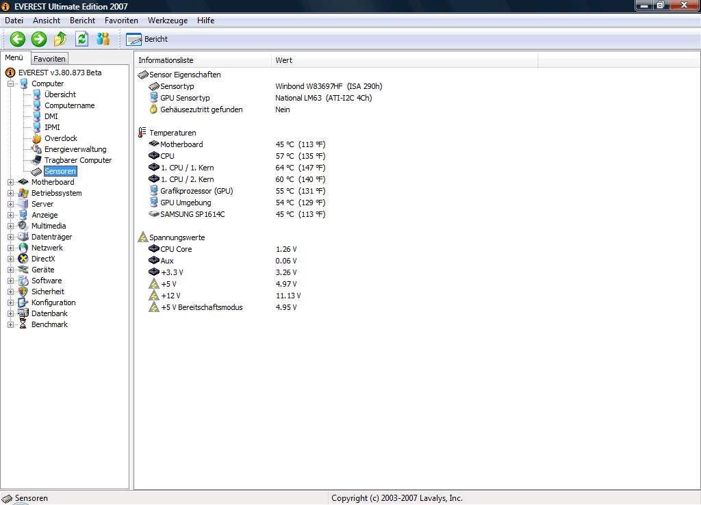Open the Ansicht menu
Screen dimensions: 701x505
point(47,21)
